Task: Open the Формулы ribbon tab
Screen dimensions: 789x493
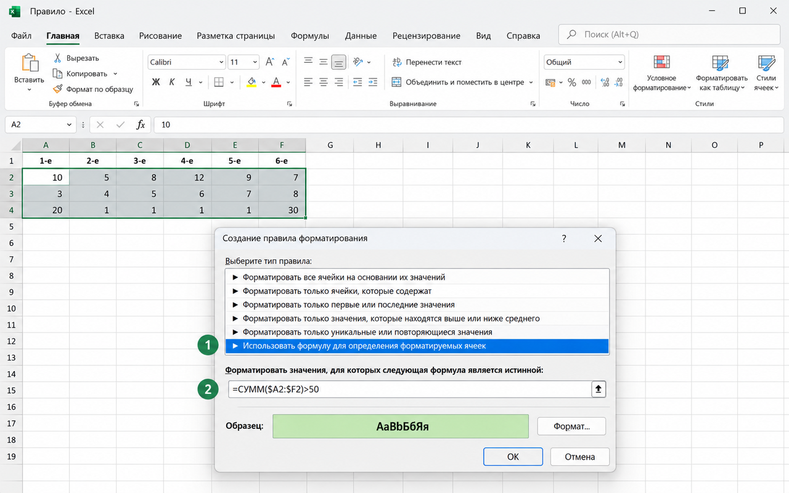Action: [310, 36]
